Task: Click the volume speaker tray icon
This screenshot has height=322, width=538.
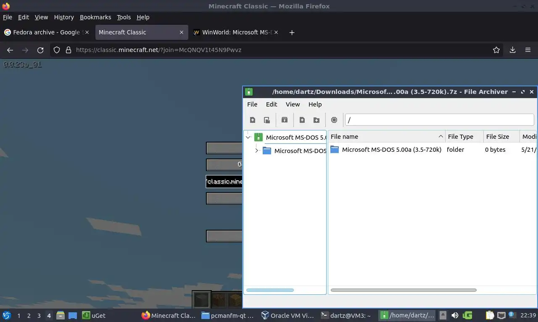Action: 455,315
